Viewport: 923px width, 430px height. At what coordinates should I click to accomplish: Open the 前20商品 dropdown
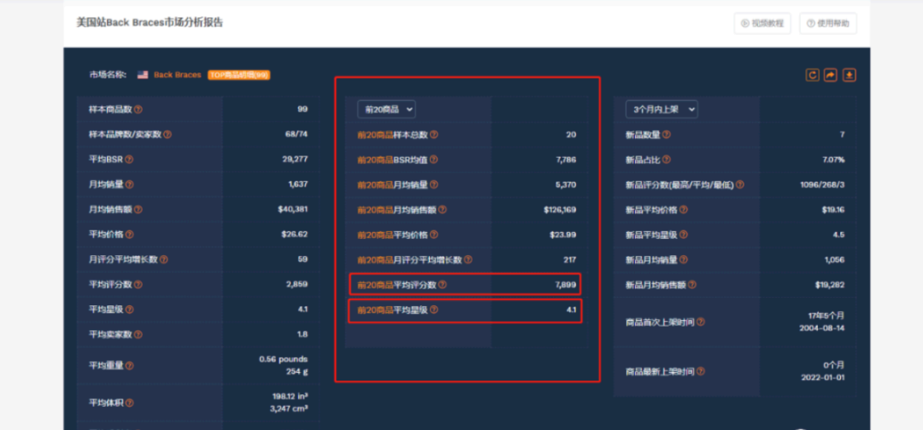tap(387, 109)
